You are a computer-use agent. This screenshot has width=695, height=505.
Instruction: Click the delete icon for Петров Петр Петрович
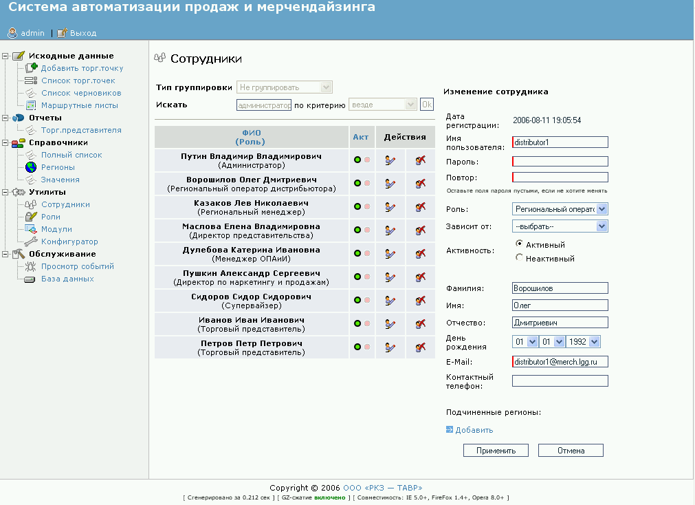(x=421, y=347)
